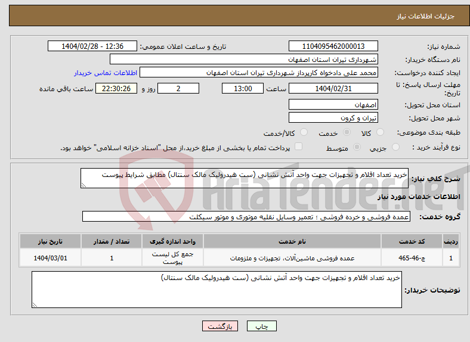Click the تعداد / مقدار column header

click(112, 241)
